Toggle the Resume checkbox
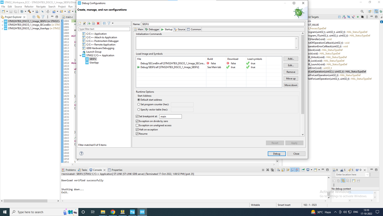 (x=137, y=134)
